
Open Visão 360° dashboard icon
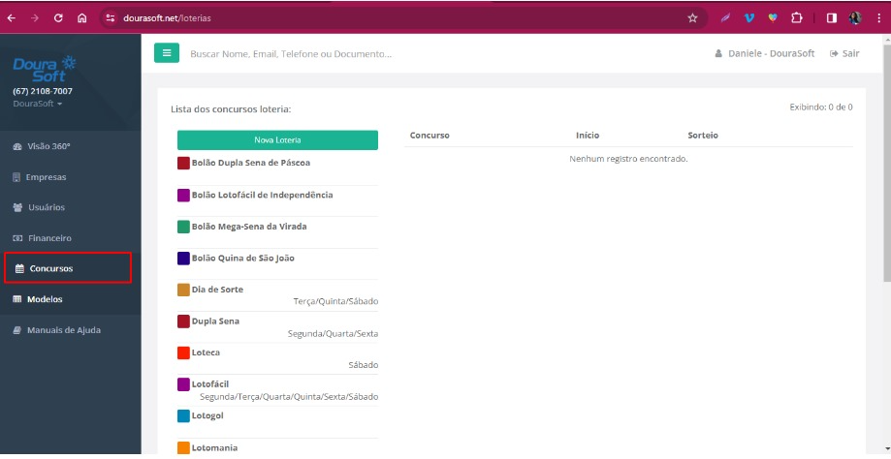click(17, 146)
